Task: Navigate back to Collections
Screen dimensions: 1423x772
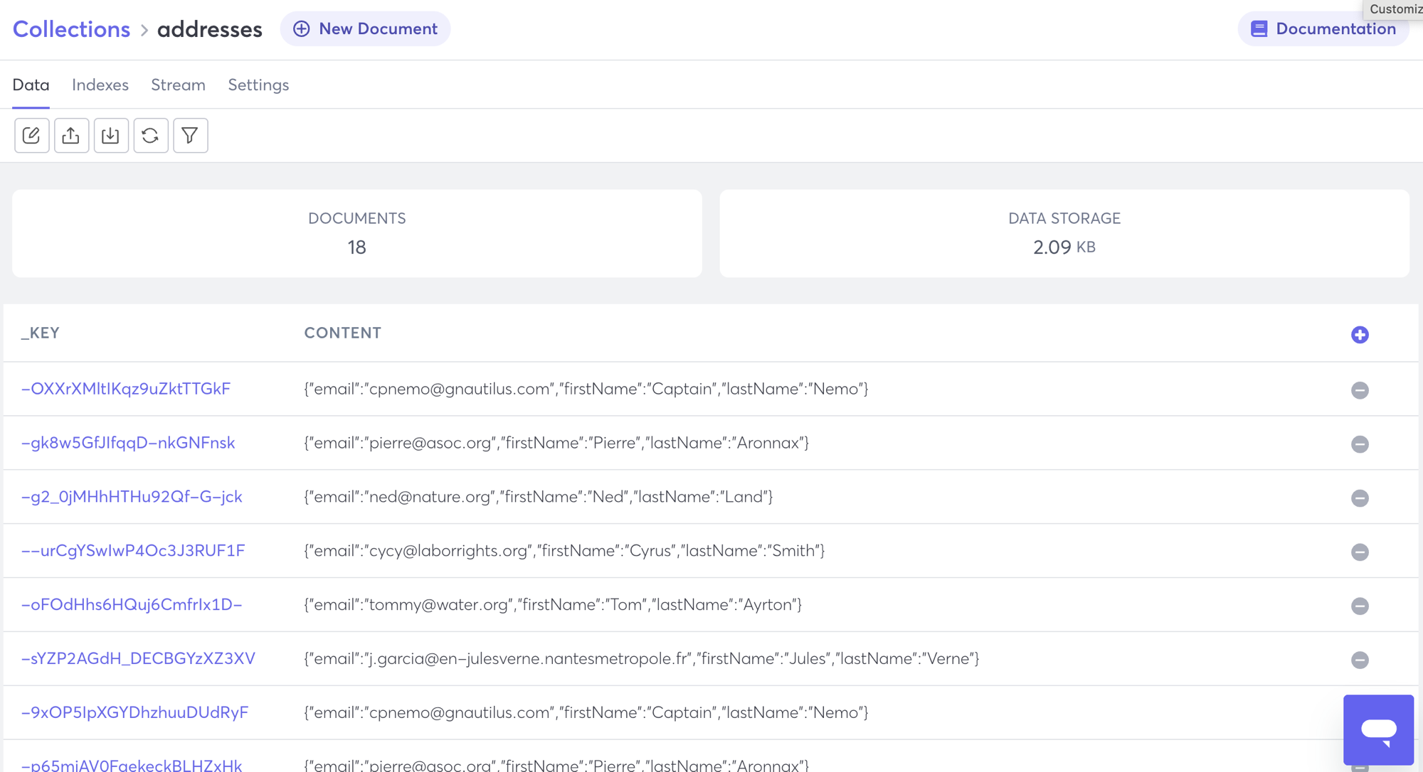Action: click(x=70, y=28)
